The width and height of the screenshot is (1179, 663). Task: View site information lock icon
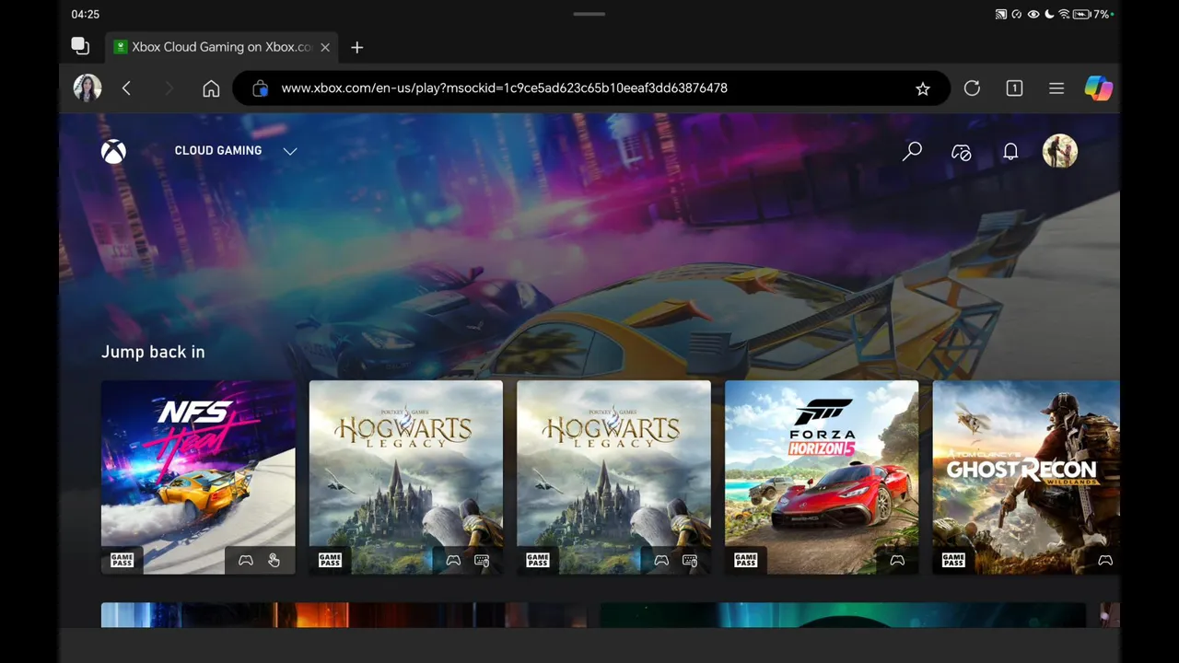[x=261, y=88]
